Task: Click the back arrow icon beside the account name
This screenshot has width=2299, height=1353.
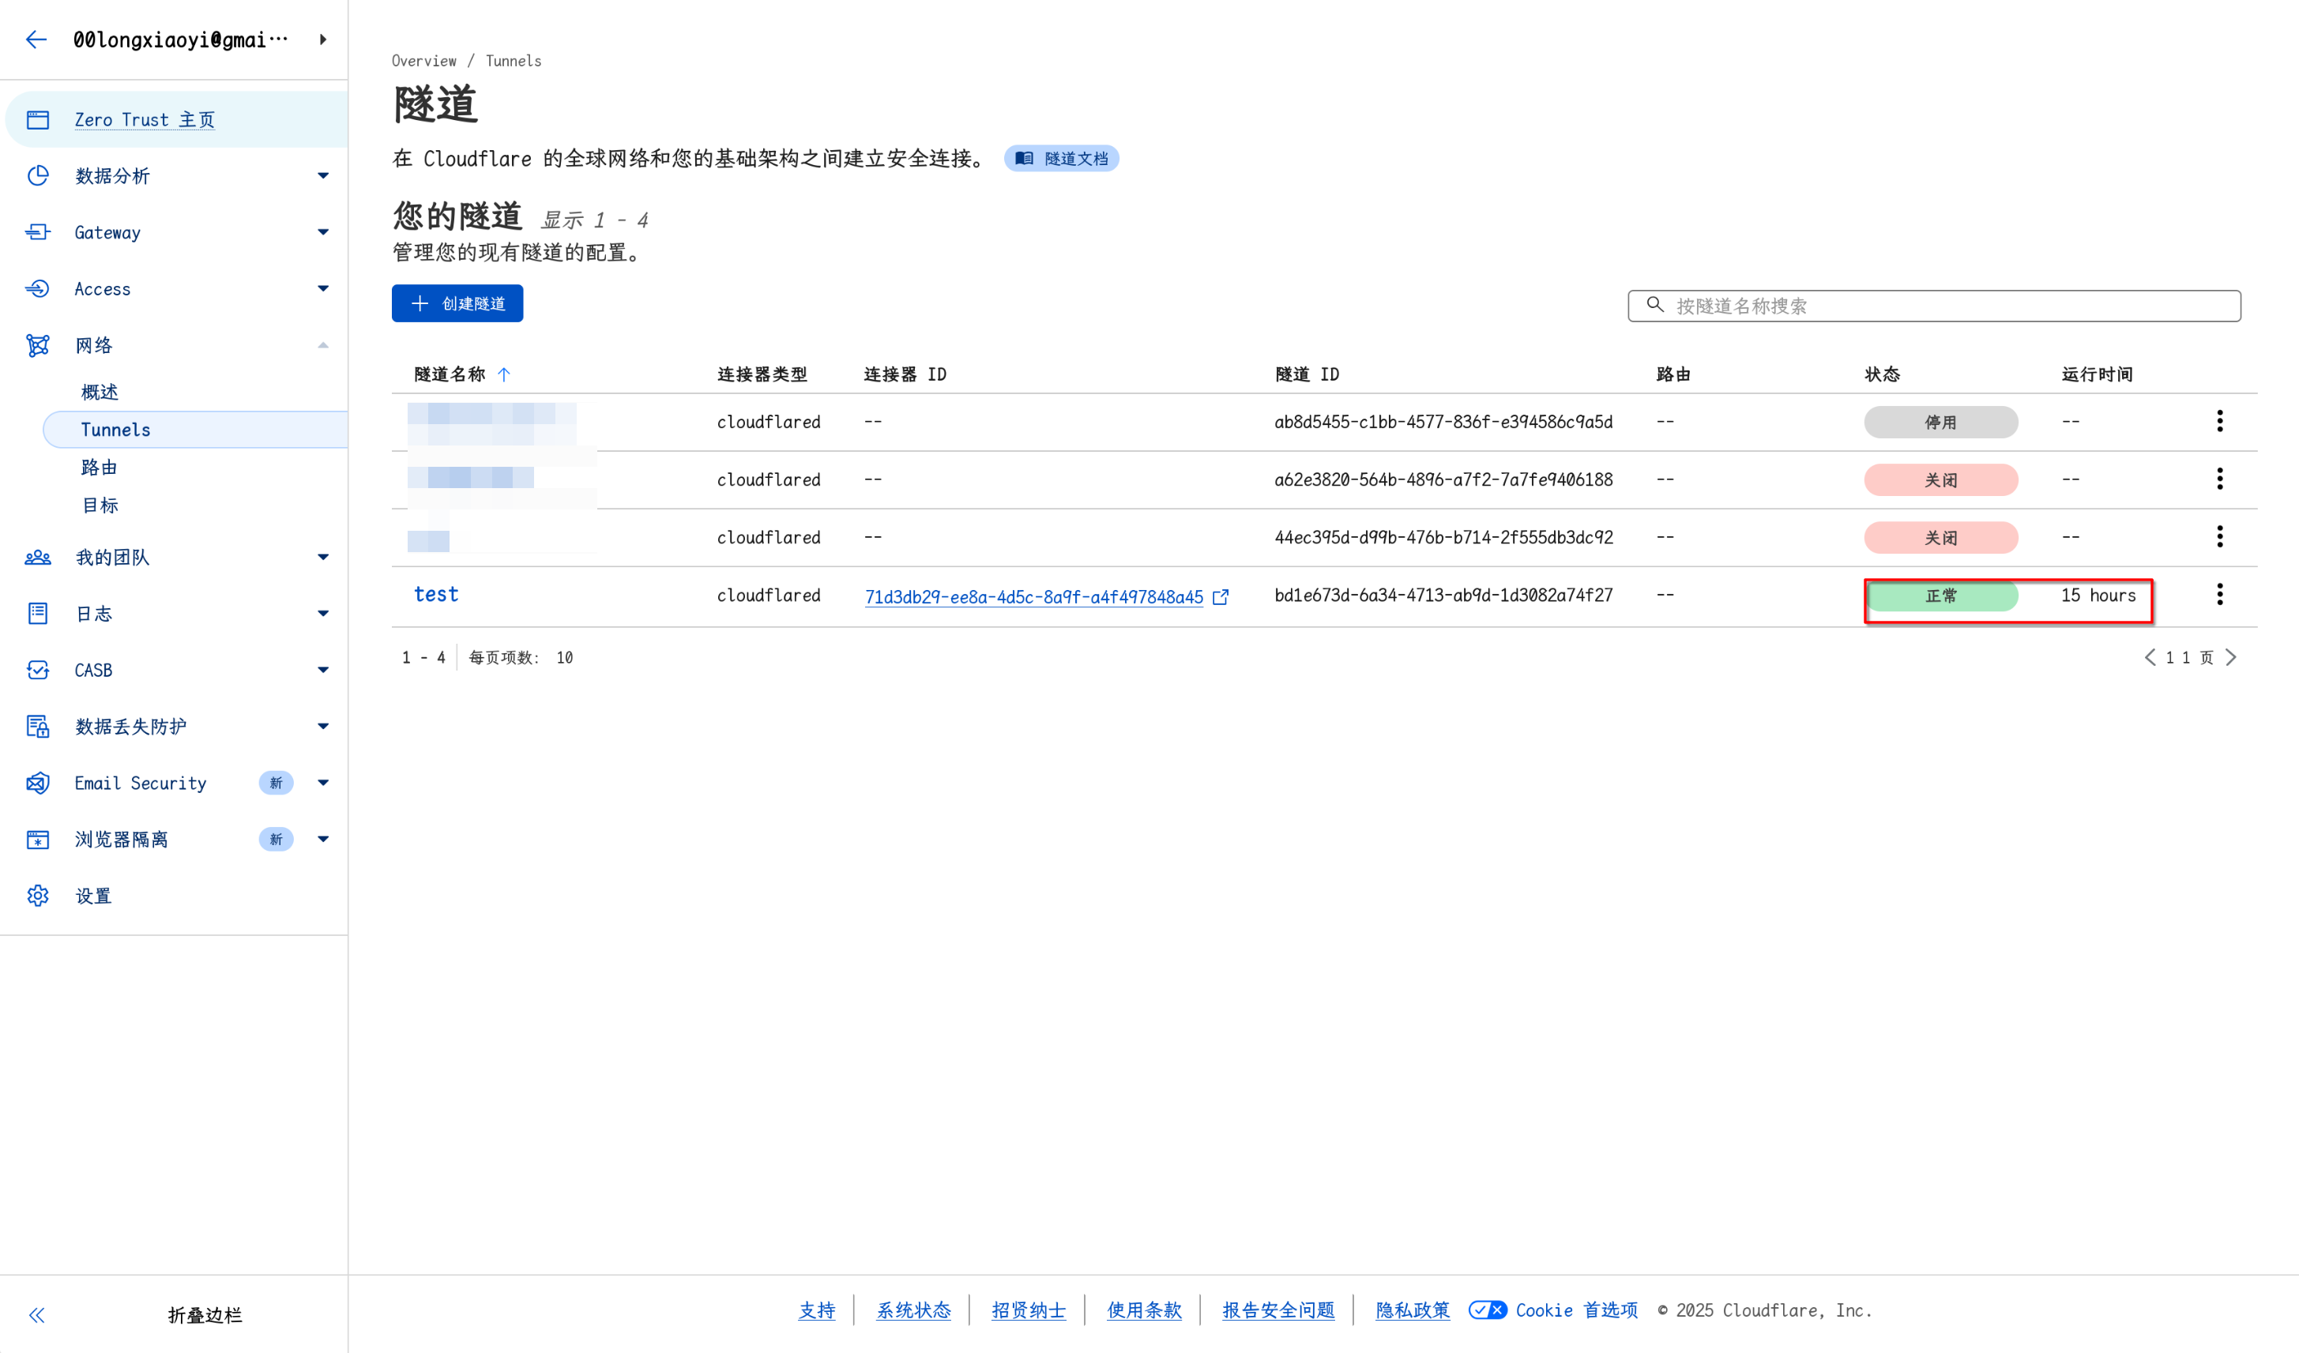Action: [36, 39]
